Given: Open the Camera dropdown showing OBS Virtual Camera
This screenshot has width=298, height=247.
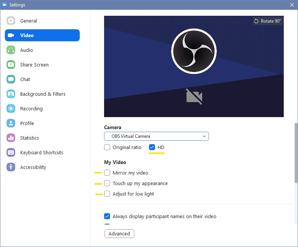Looking at the screenshot, I should pos(156,136).
